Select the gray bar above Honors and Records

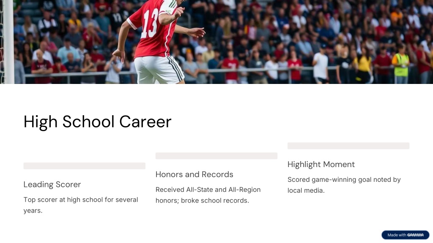[216, 156]
